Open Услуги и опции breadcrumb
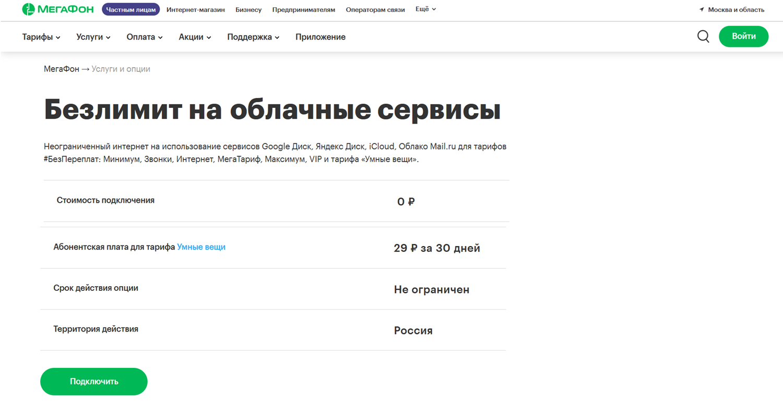 point(121,69)
